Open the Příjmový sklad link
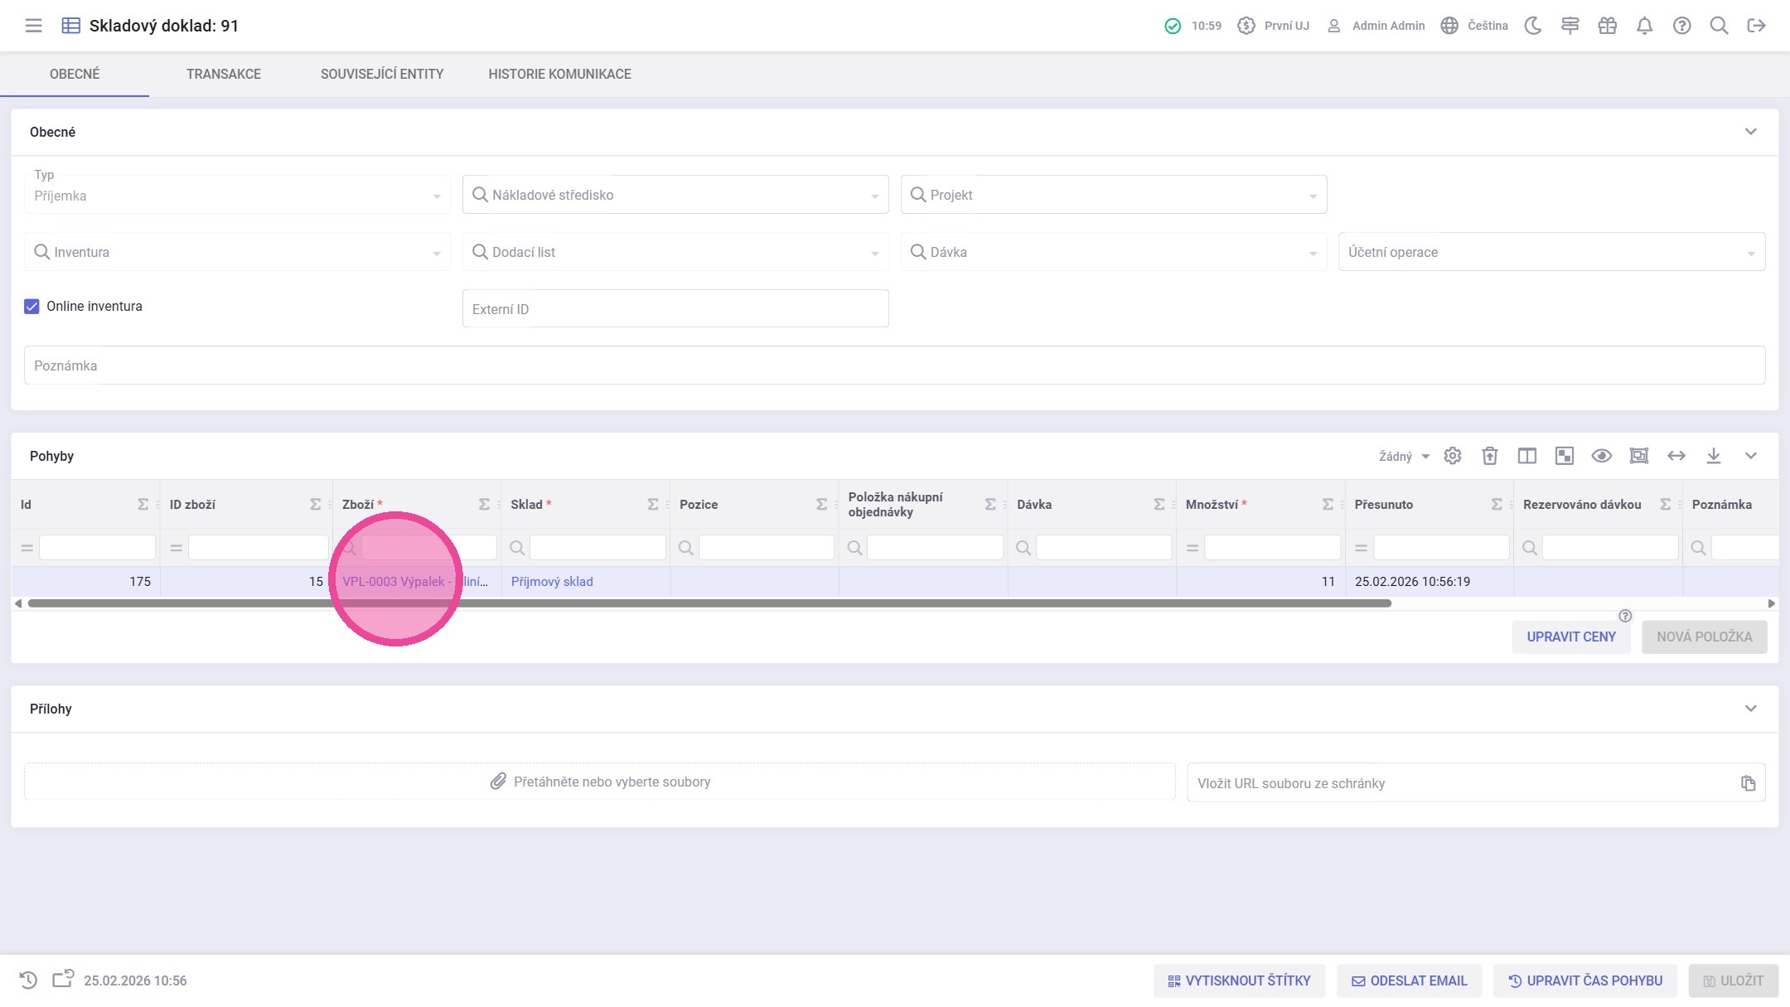This screenshot has height=1007, width=1790. pos(551,582)
